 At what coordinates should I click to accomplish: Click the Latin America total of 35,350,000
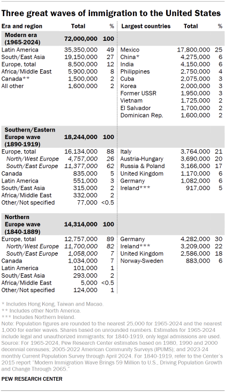[80, 50]
